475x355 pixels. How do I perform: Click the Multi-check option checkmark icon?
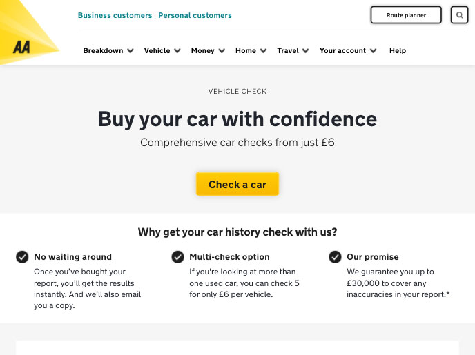tap(177, 257)
